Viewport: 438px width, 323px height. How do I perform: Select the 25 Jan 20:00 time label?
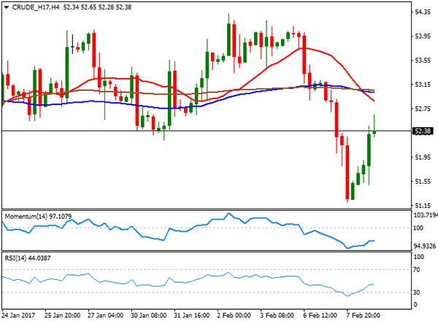(x=62, y=316)
